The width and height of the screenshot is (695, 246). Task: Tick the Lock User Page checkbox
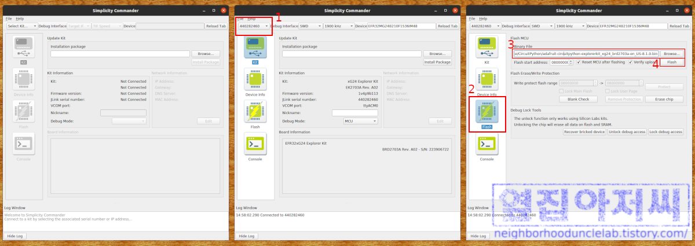pos(609,92)
